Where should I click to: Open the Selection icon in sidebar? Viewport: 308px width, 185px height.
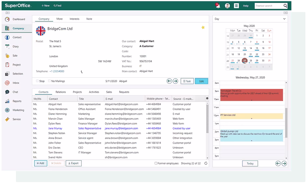[7, 74]
